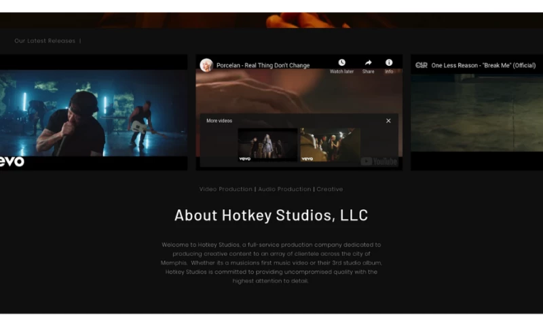Image resolution: width=543 pixels, height=326 pixels.
Task: Click the Watch later clock icon
Action: coord(341,63)
